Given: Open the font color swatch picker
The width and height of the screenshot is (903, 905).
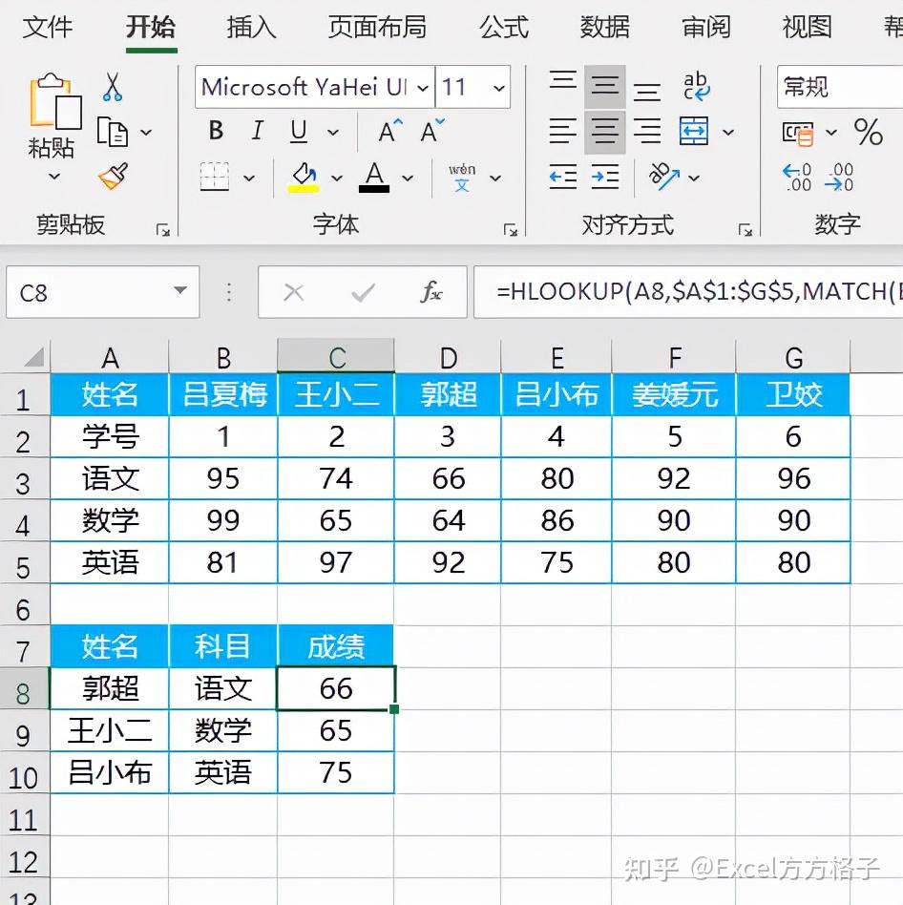Looking at the screenshot, I should (376, 179).
